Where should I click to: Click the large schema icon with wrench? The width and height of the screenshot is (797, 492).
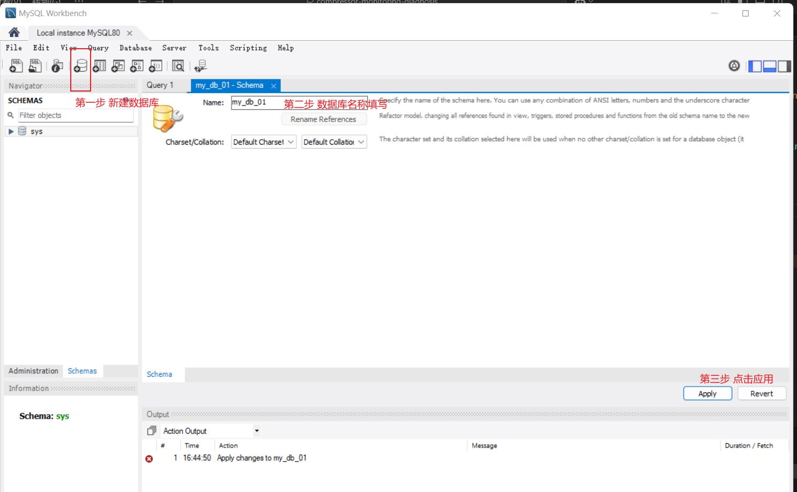pyautogui.click(x=168, y=118)
